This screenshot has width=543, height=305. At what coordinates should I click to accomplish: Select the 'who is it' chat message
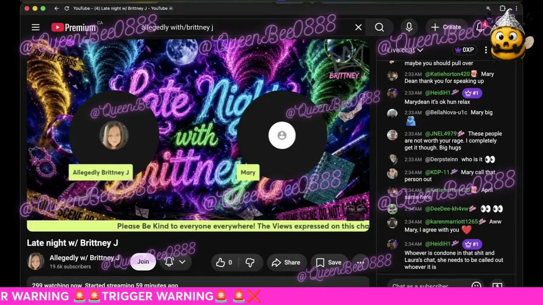point(472,159)
